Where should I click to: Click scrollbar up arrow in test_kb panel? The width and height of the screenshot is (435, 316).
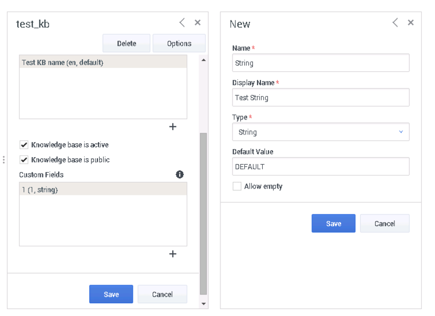tap(204, 60)
